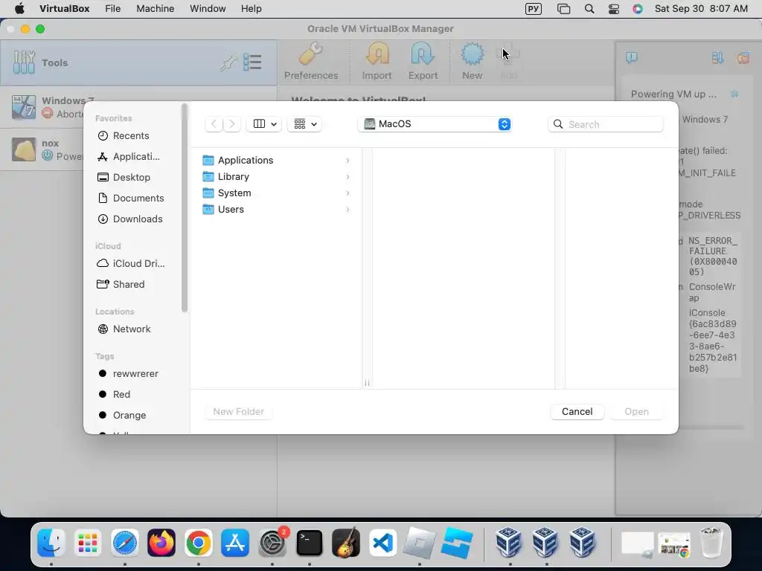762x571 pixels.
Task: Open the item grouping dropdown
Action: tap(304, 124)
